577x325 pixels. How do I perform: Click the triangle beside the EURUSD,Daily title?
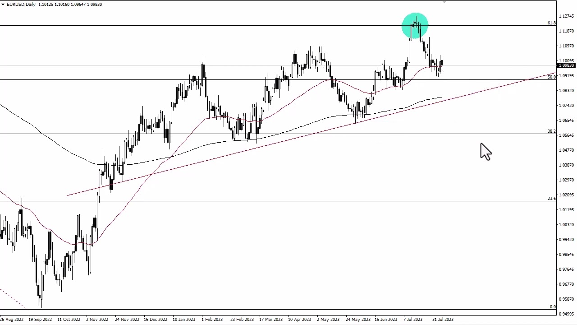coord(3,5)
